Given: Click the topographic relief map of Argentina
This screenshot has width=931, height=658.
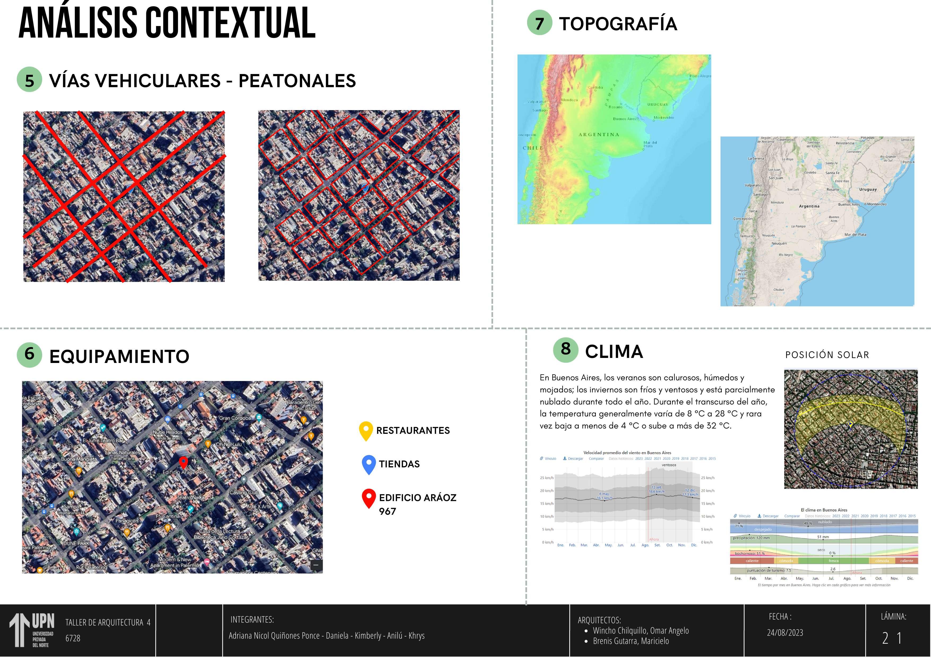Looking at the screenshot, I should (614, 139).
